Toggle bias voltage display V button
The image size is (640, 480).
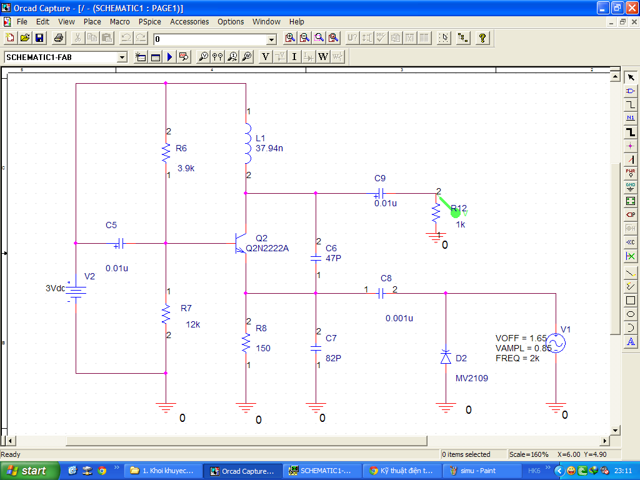[x=266, y=57]
